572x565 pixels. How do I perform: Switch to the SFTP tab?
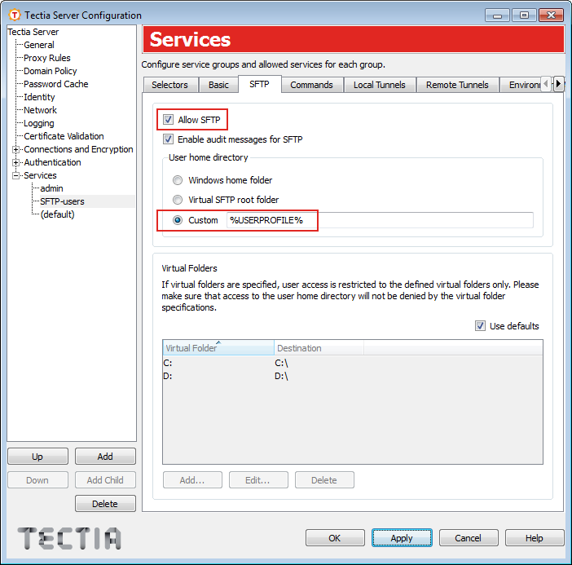click(259, 84)
